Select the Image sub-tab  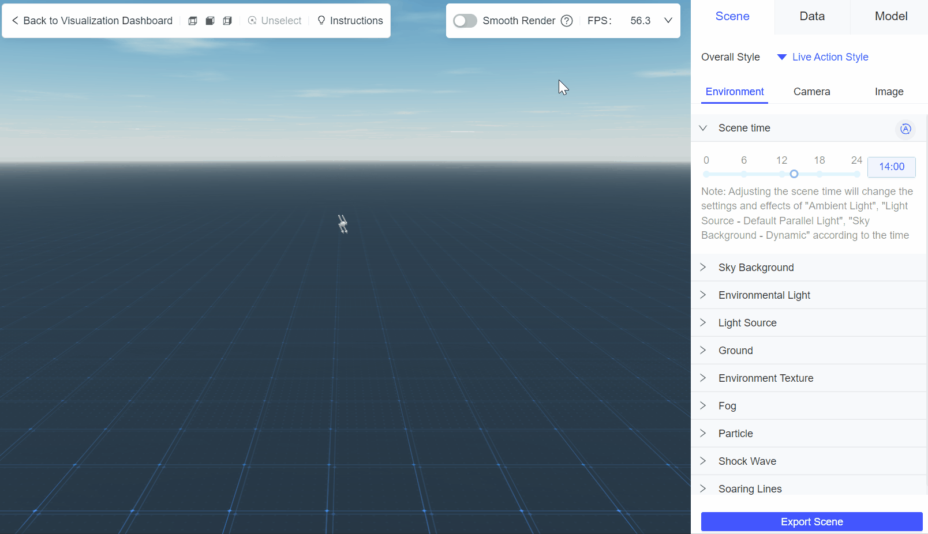point(889,92)
